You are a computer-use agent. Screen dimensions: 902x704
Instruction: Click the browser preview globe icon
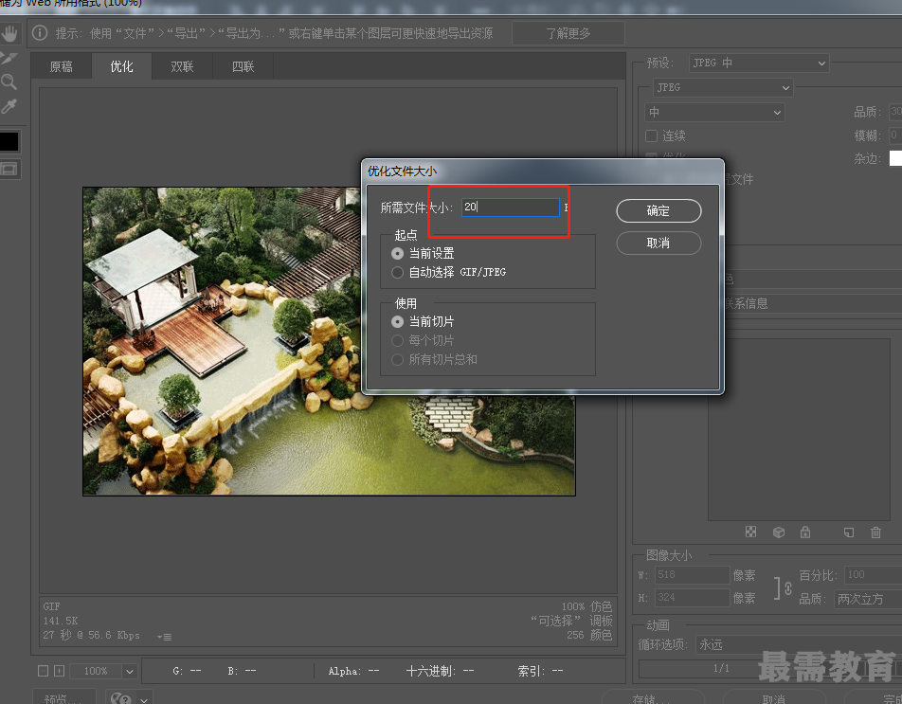120,698
